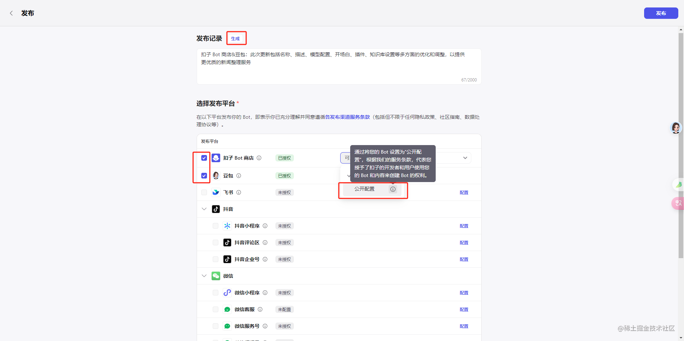This screenshot has height=341, width=684.
Task: Click 配置 link for 微信服务号
Action: point(464,326)
